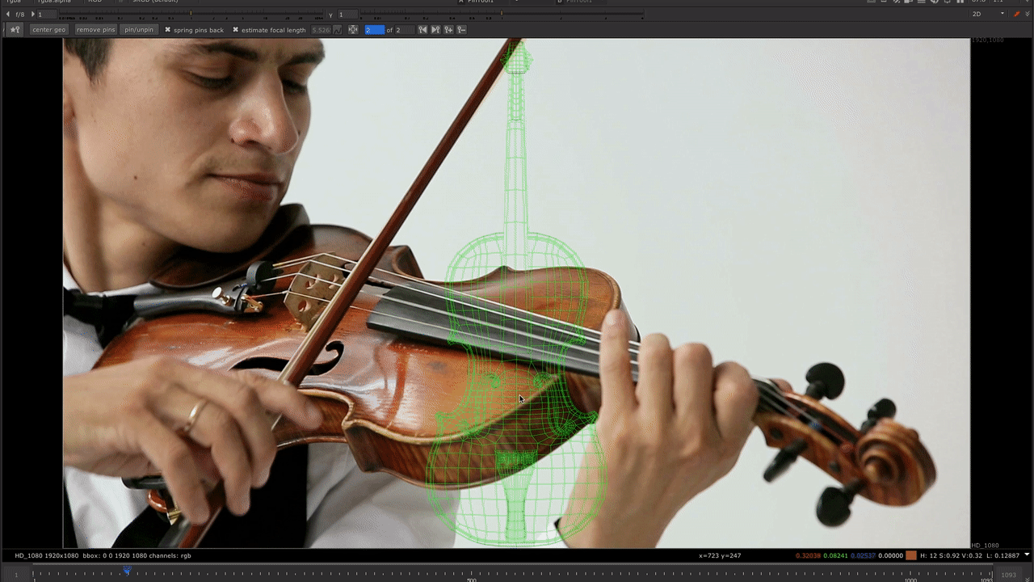Open the 2D view mode dropdown
This screenshot has height=582, width=1034.
coord(989,15)
